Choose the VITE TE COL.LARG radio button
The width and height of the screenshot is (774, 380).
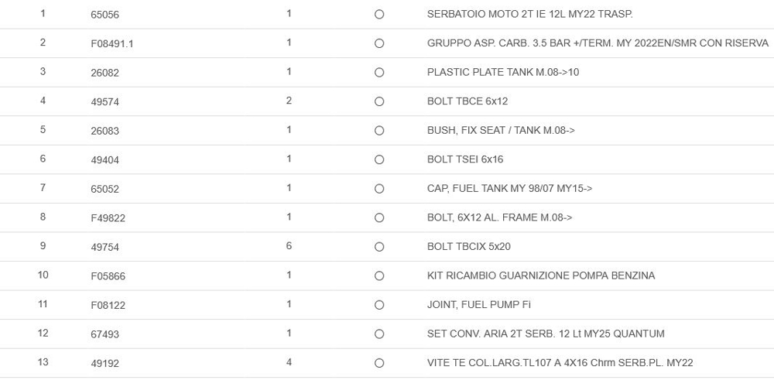[379, 363]
